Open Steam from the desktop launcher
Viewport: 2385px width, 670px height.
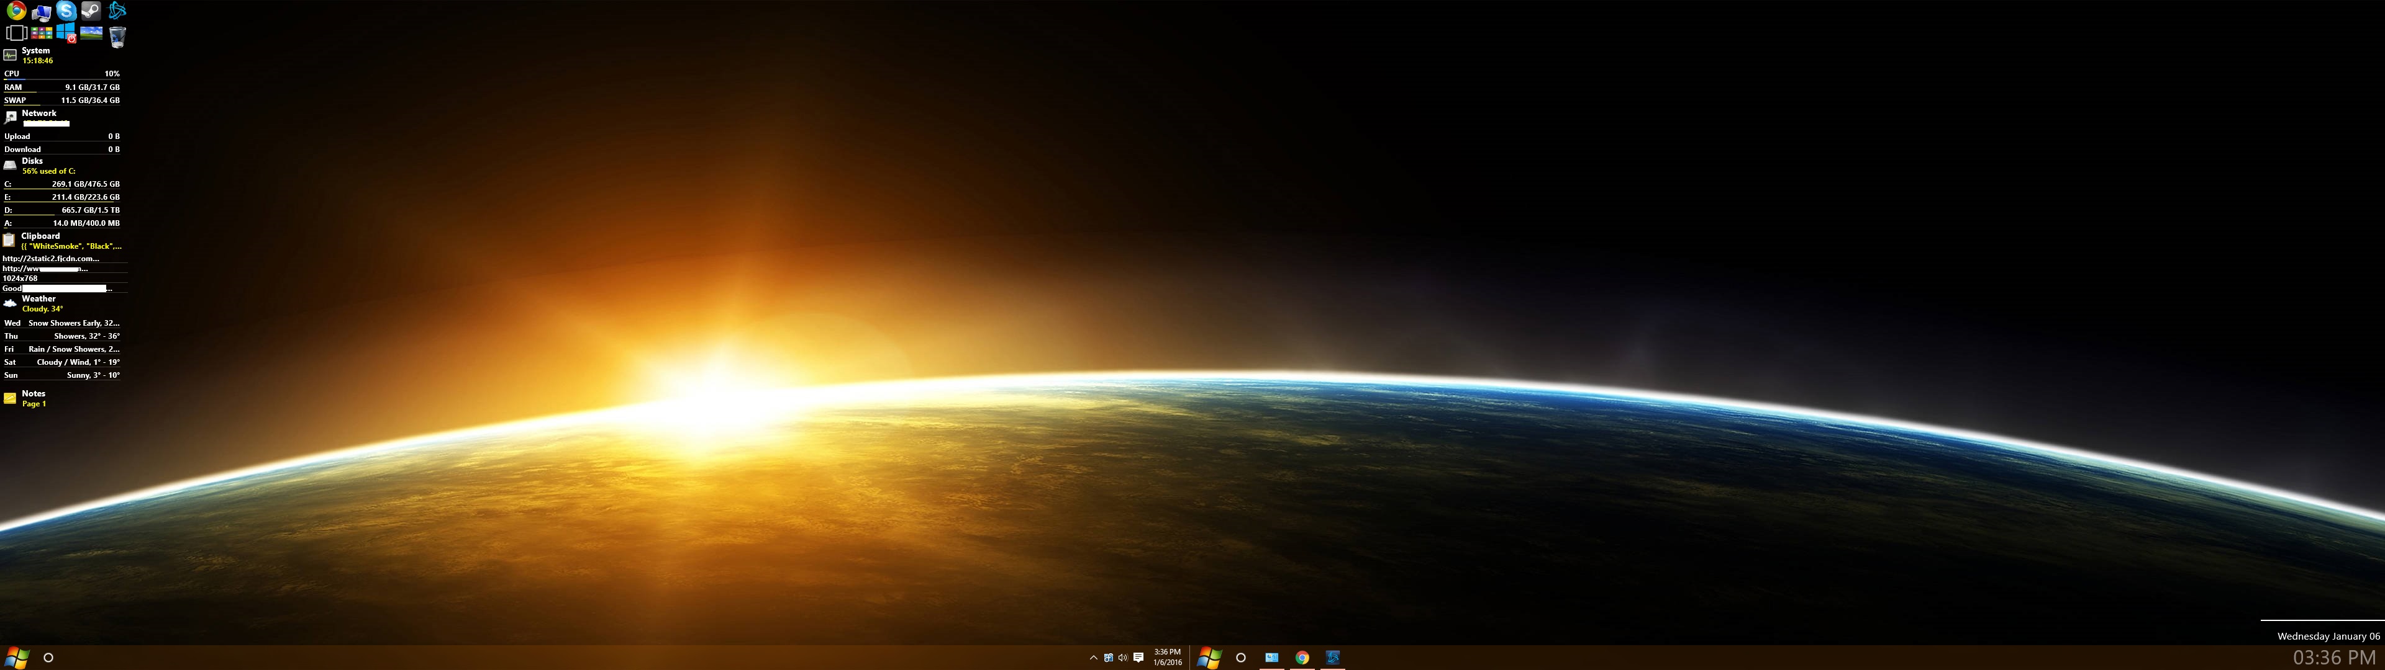91,11
